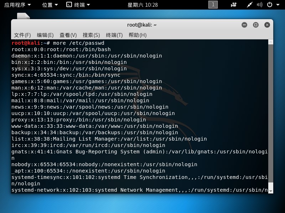Click the screen recorder camera icon
The height and width of the screenshot is (213, 285).
tap(234, 5)
